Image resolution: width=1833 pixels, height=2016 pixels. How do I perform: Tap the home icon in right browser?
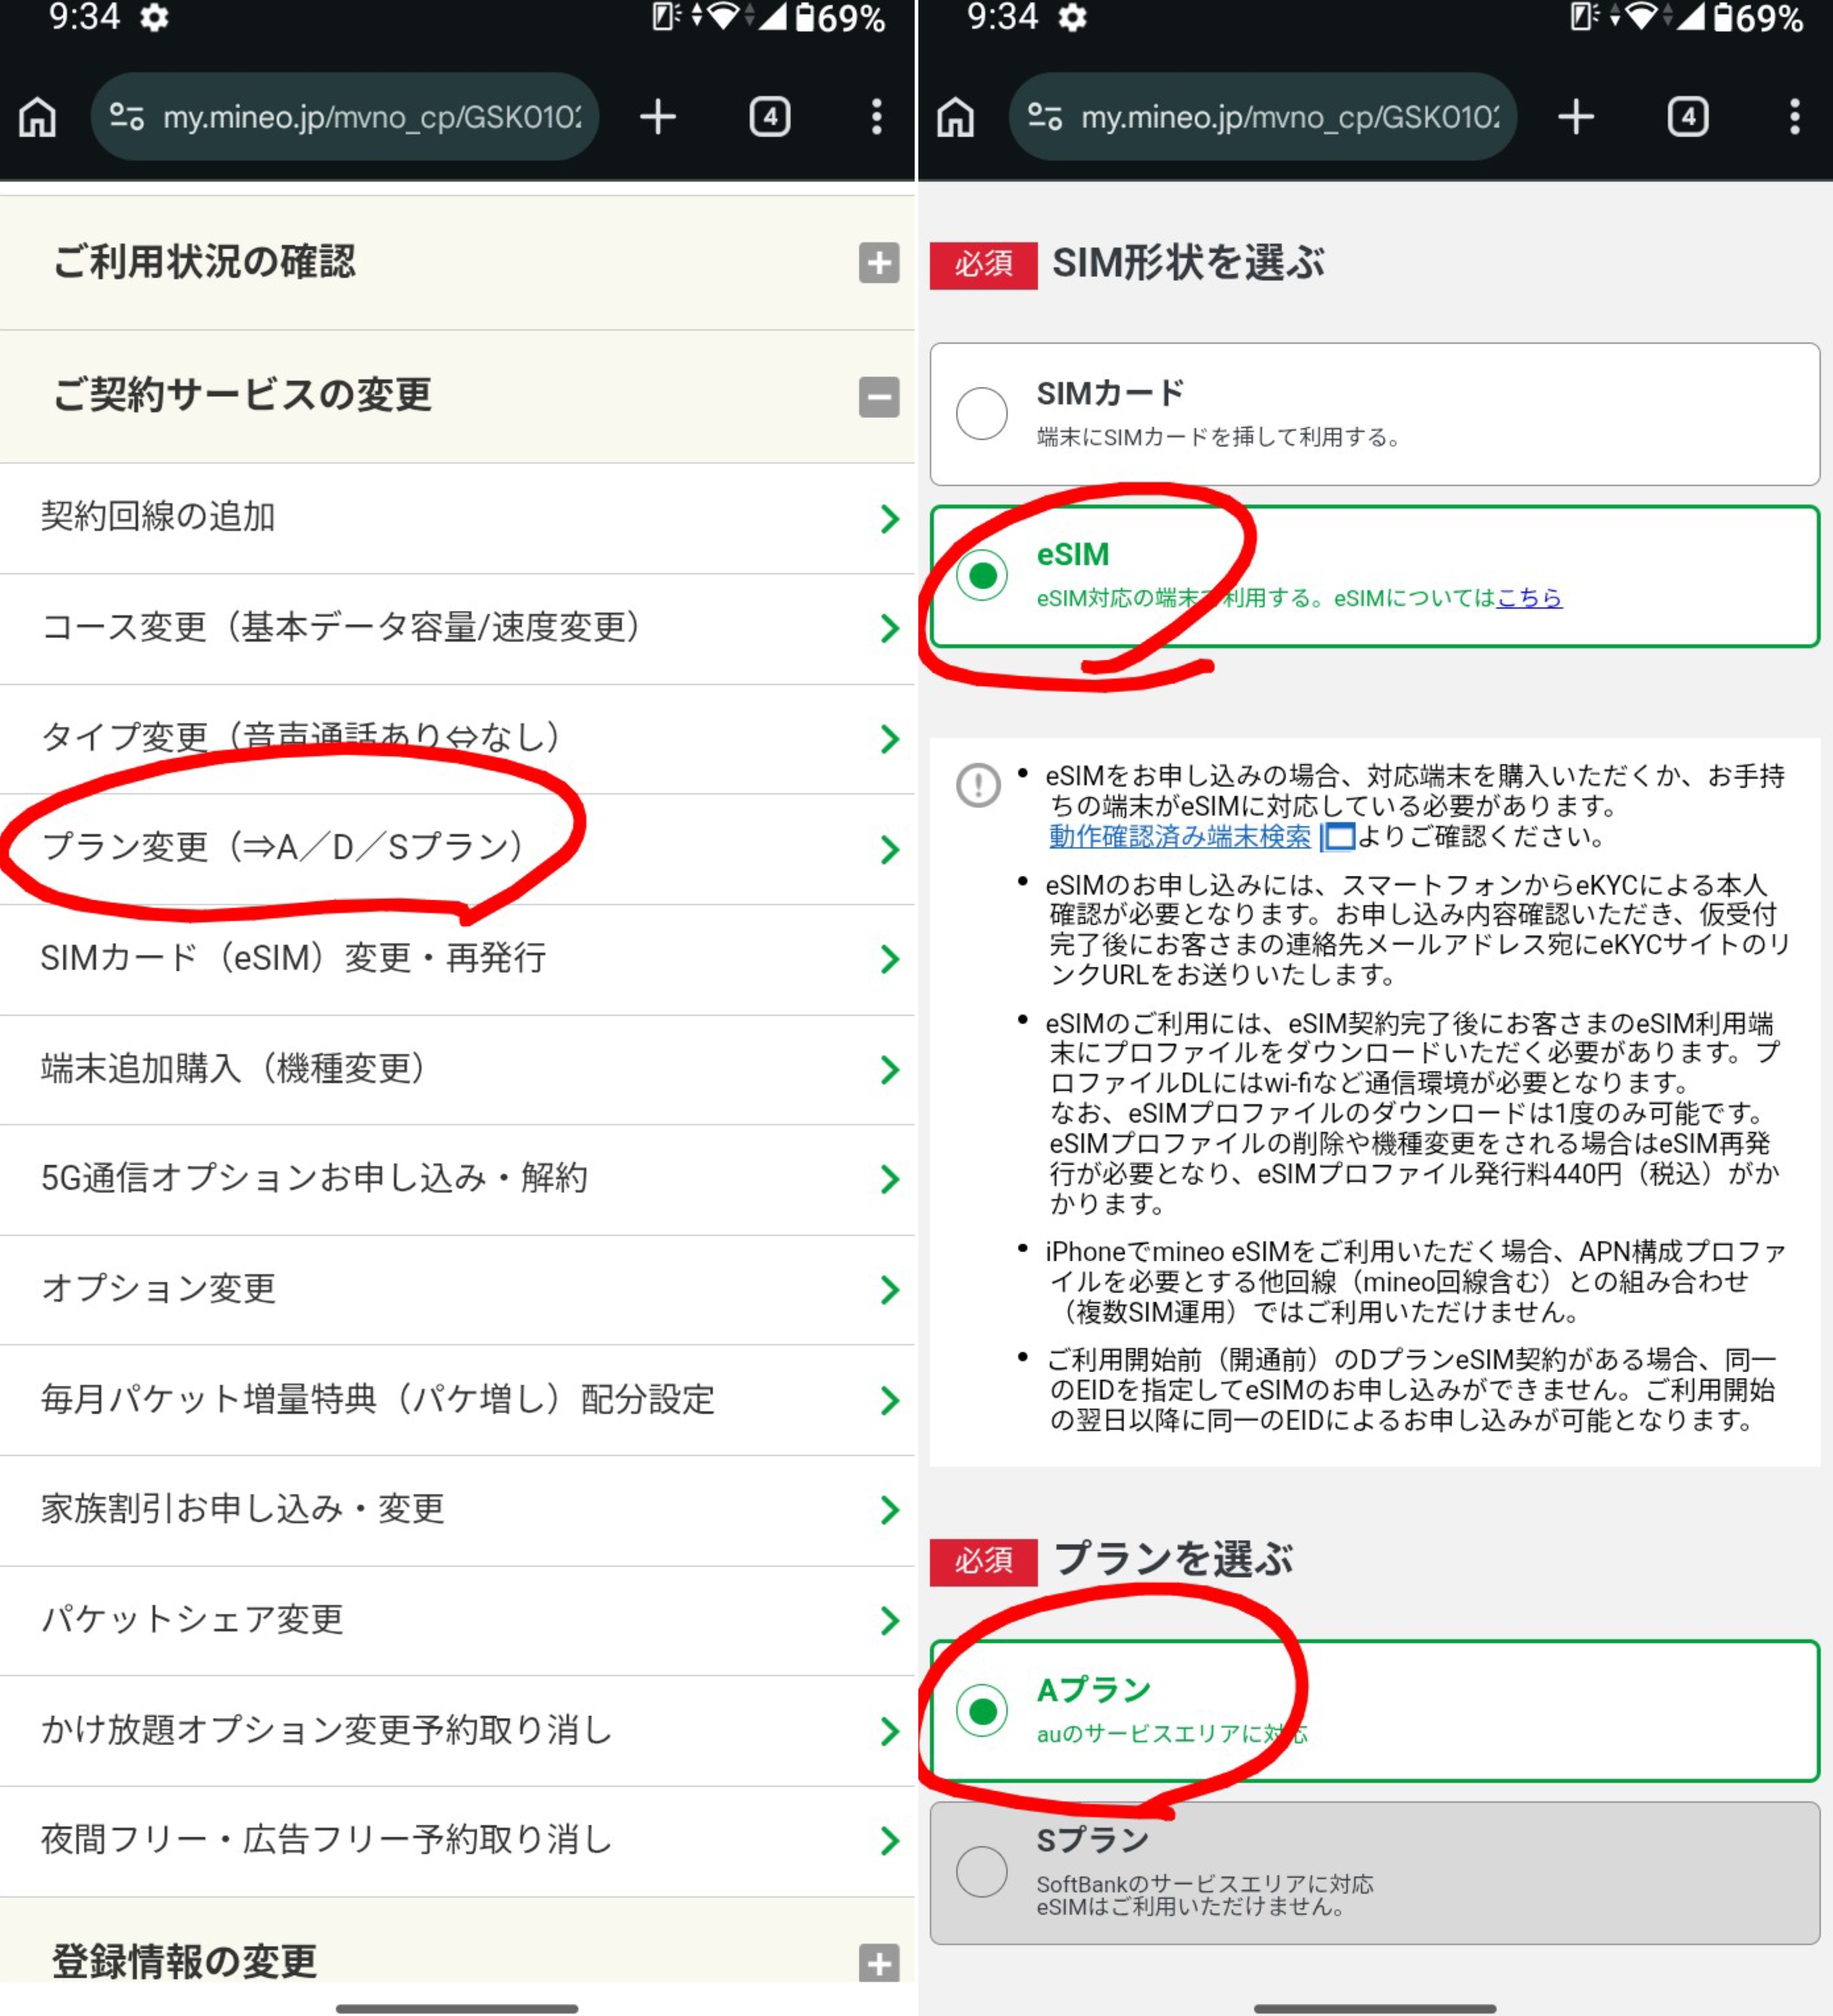click(x=955, y=117)
